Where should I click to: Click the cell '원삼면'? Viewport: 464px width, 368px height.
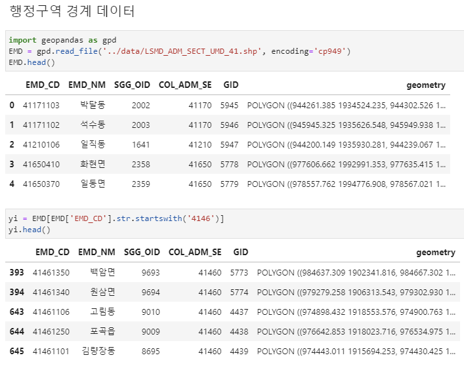[x=102, y=292]
